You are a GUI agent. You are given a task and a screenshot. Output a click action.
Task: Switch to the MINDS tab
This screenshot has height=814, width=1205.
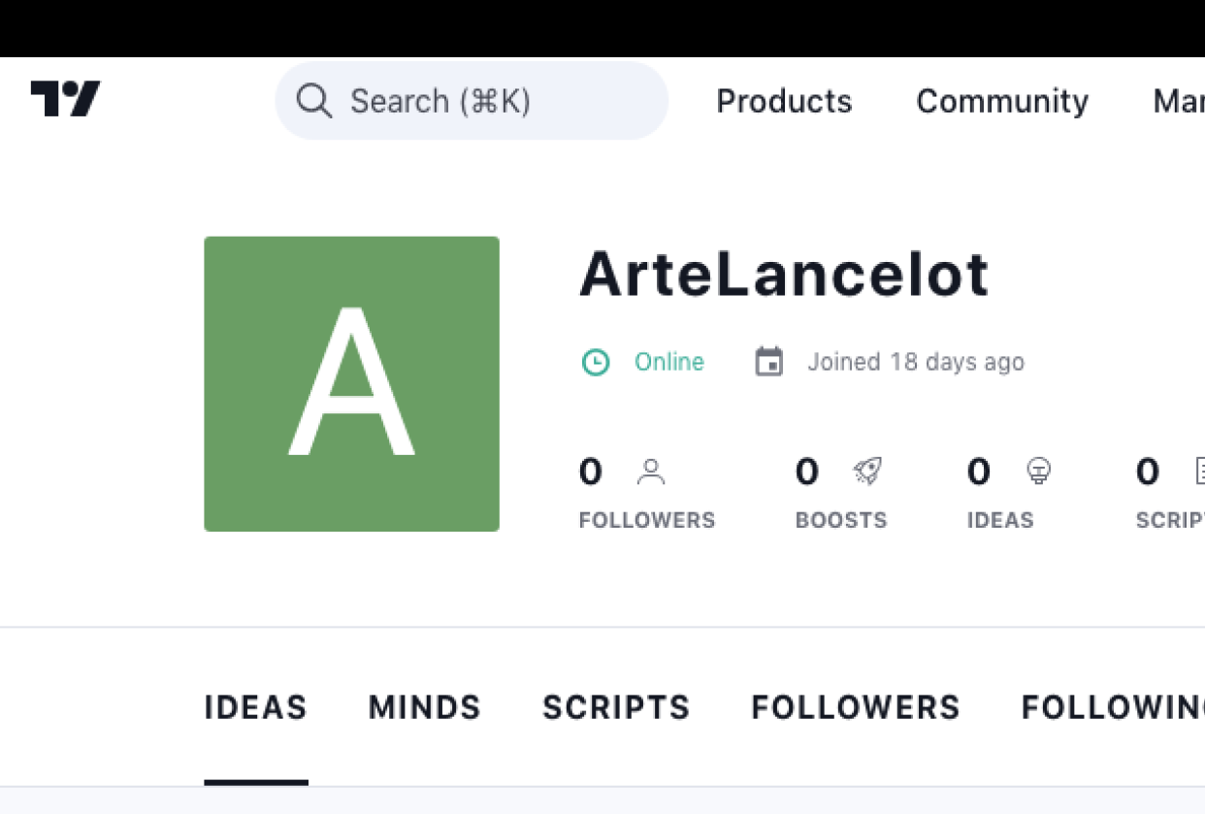425,708
